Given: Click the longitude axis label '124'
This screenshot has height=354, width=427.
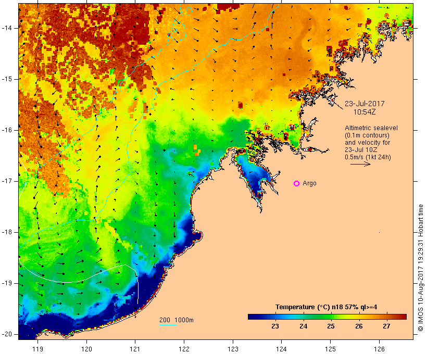Looking at the screenshot, I should (282, 349).
